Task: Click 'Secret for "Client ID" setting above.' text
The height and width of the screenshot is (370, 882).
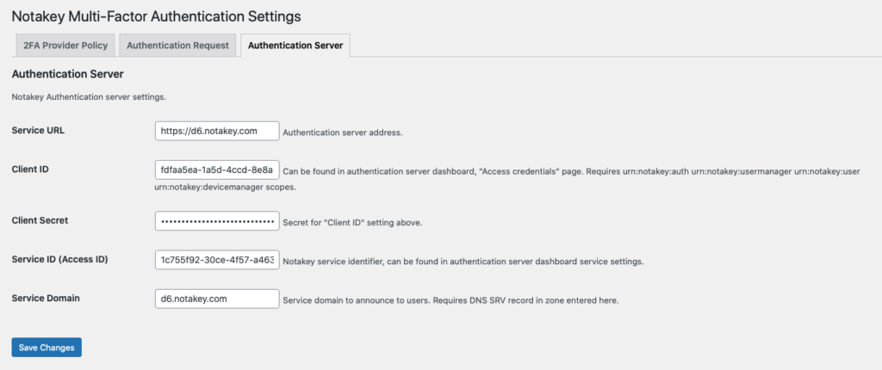Action: [352, 223]
